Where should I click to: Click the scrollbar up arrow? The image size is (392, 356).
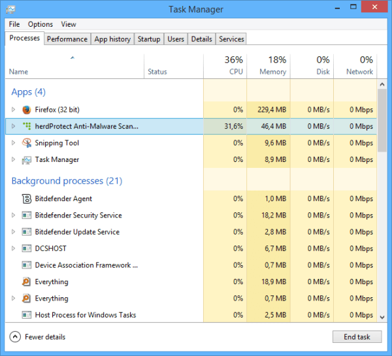pos(382,84)
